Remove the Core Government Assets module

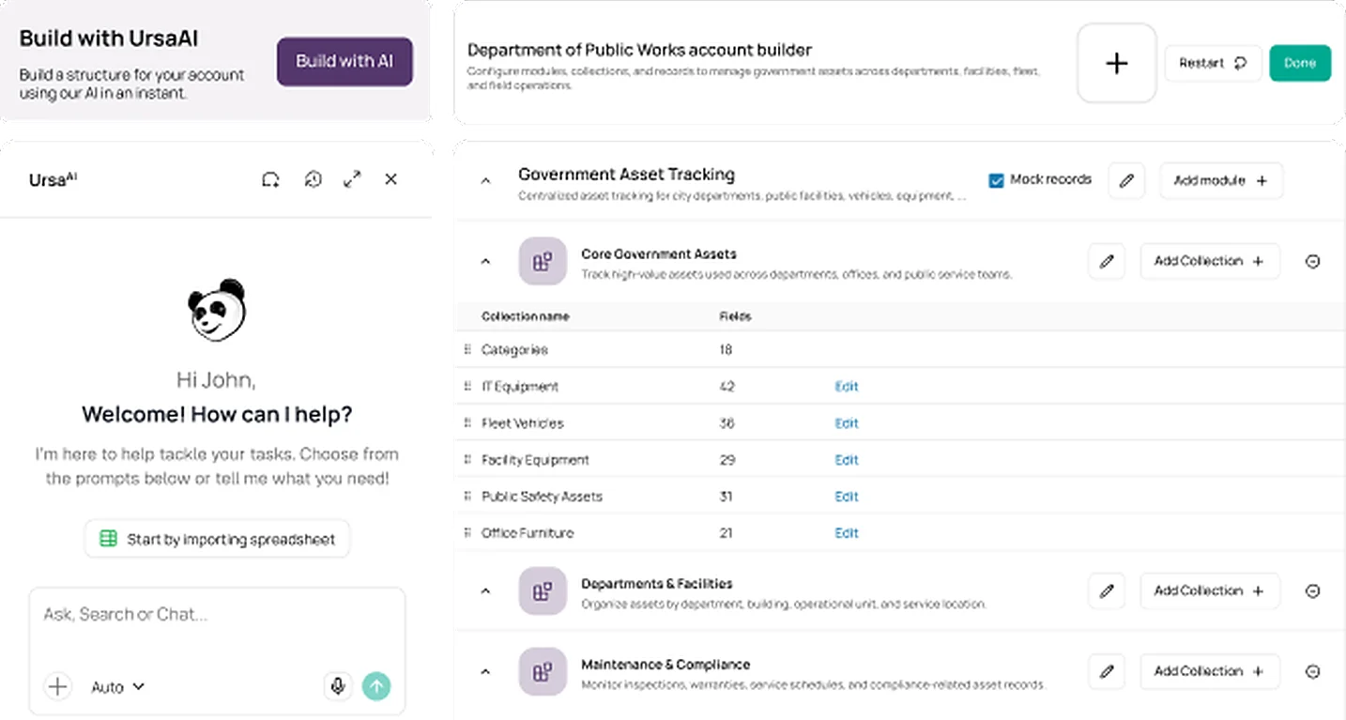(x=1313, y=262)
